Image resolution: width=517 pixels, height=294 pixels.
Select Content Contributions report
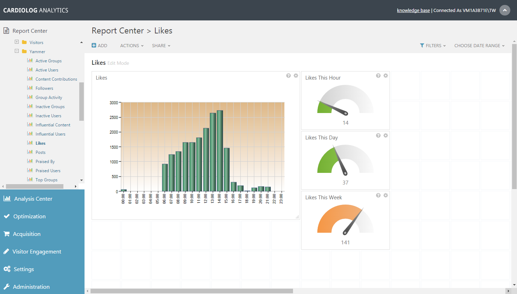click(x=56, y=79)
